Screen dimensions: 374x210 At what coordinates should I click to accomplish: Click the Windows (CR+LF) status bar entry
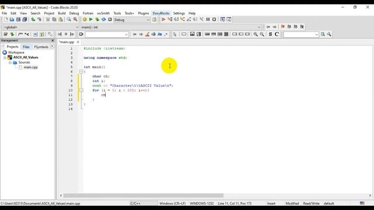tap(172, 204)
